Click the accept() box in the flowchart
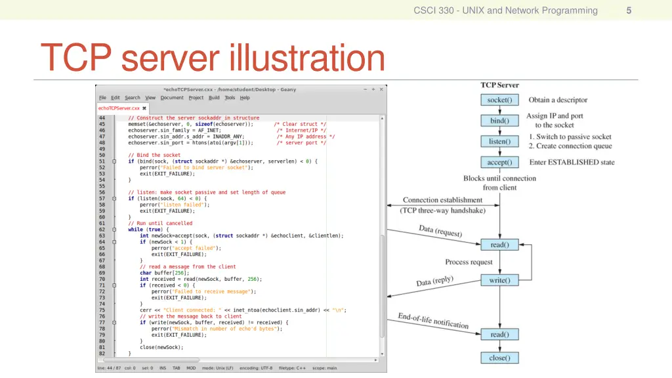Image resolution: width=672 pixels, height=378 pixels. pyautogui.click(x=499, y=162)
